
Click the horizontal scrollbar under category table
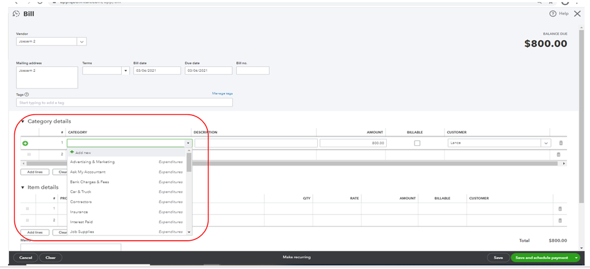293,164
